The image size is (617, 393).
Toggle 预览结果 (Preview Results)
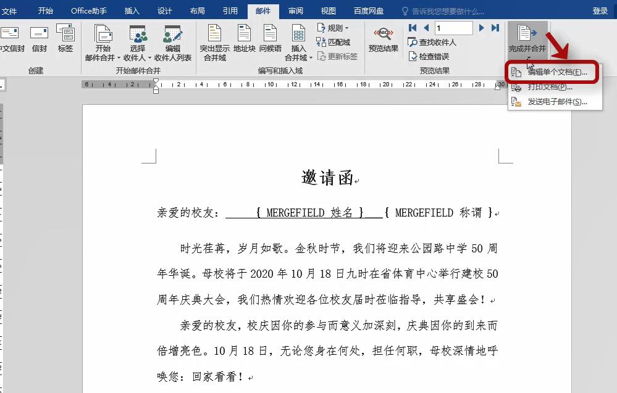click(x=382, y=39)
